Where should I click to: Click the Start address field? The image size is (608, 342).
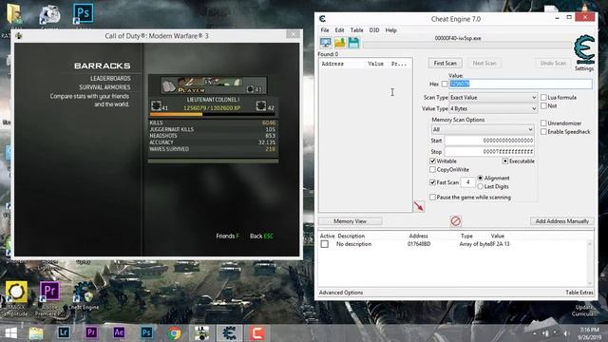pos(490,141)
